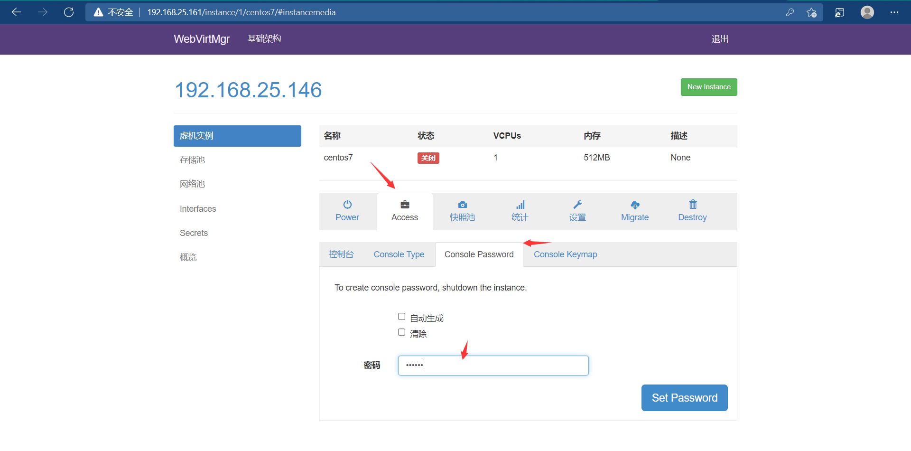This screenshot has width=911, height=451.
Task: Click the Migrate cloud upload icon
Action: click(x=635, y=205)
